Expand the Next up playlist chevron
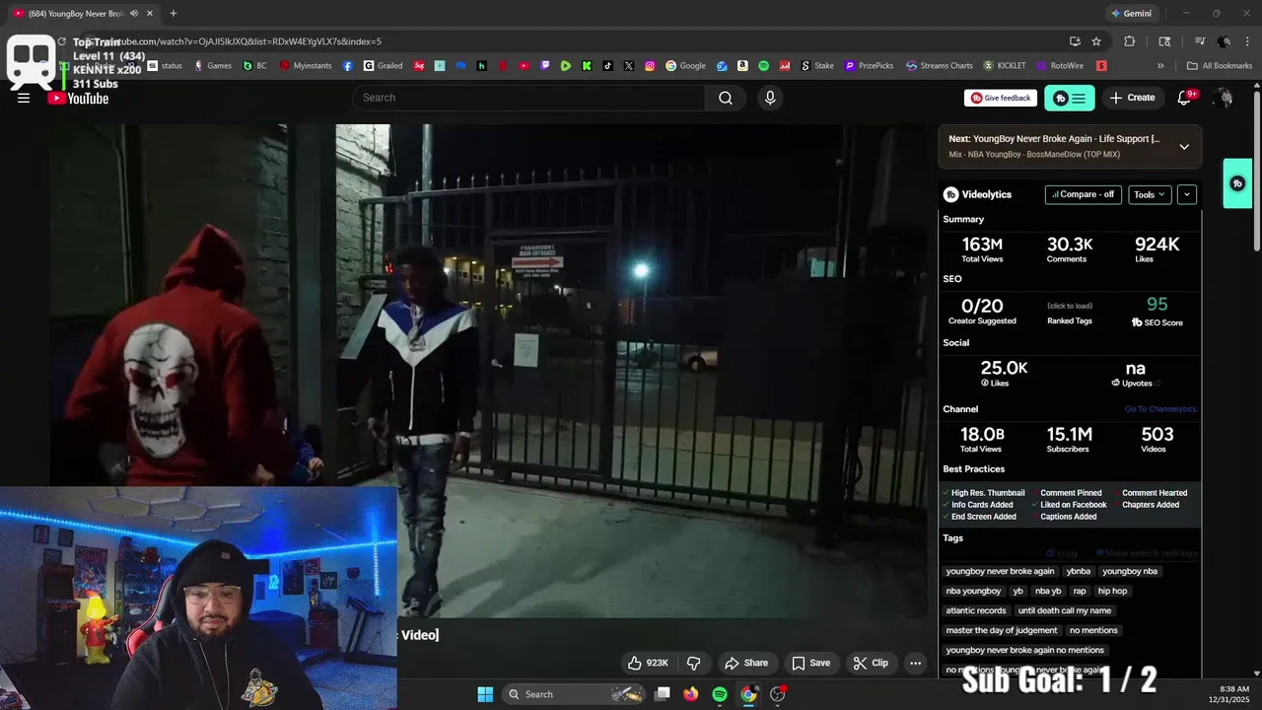Screen dimensions: 1262x710 pos(1184,147)
